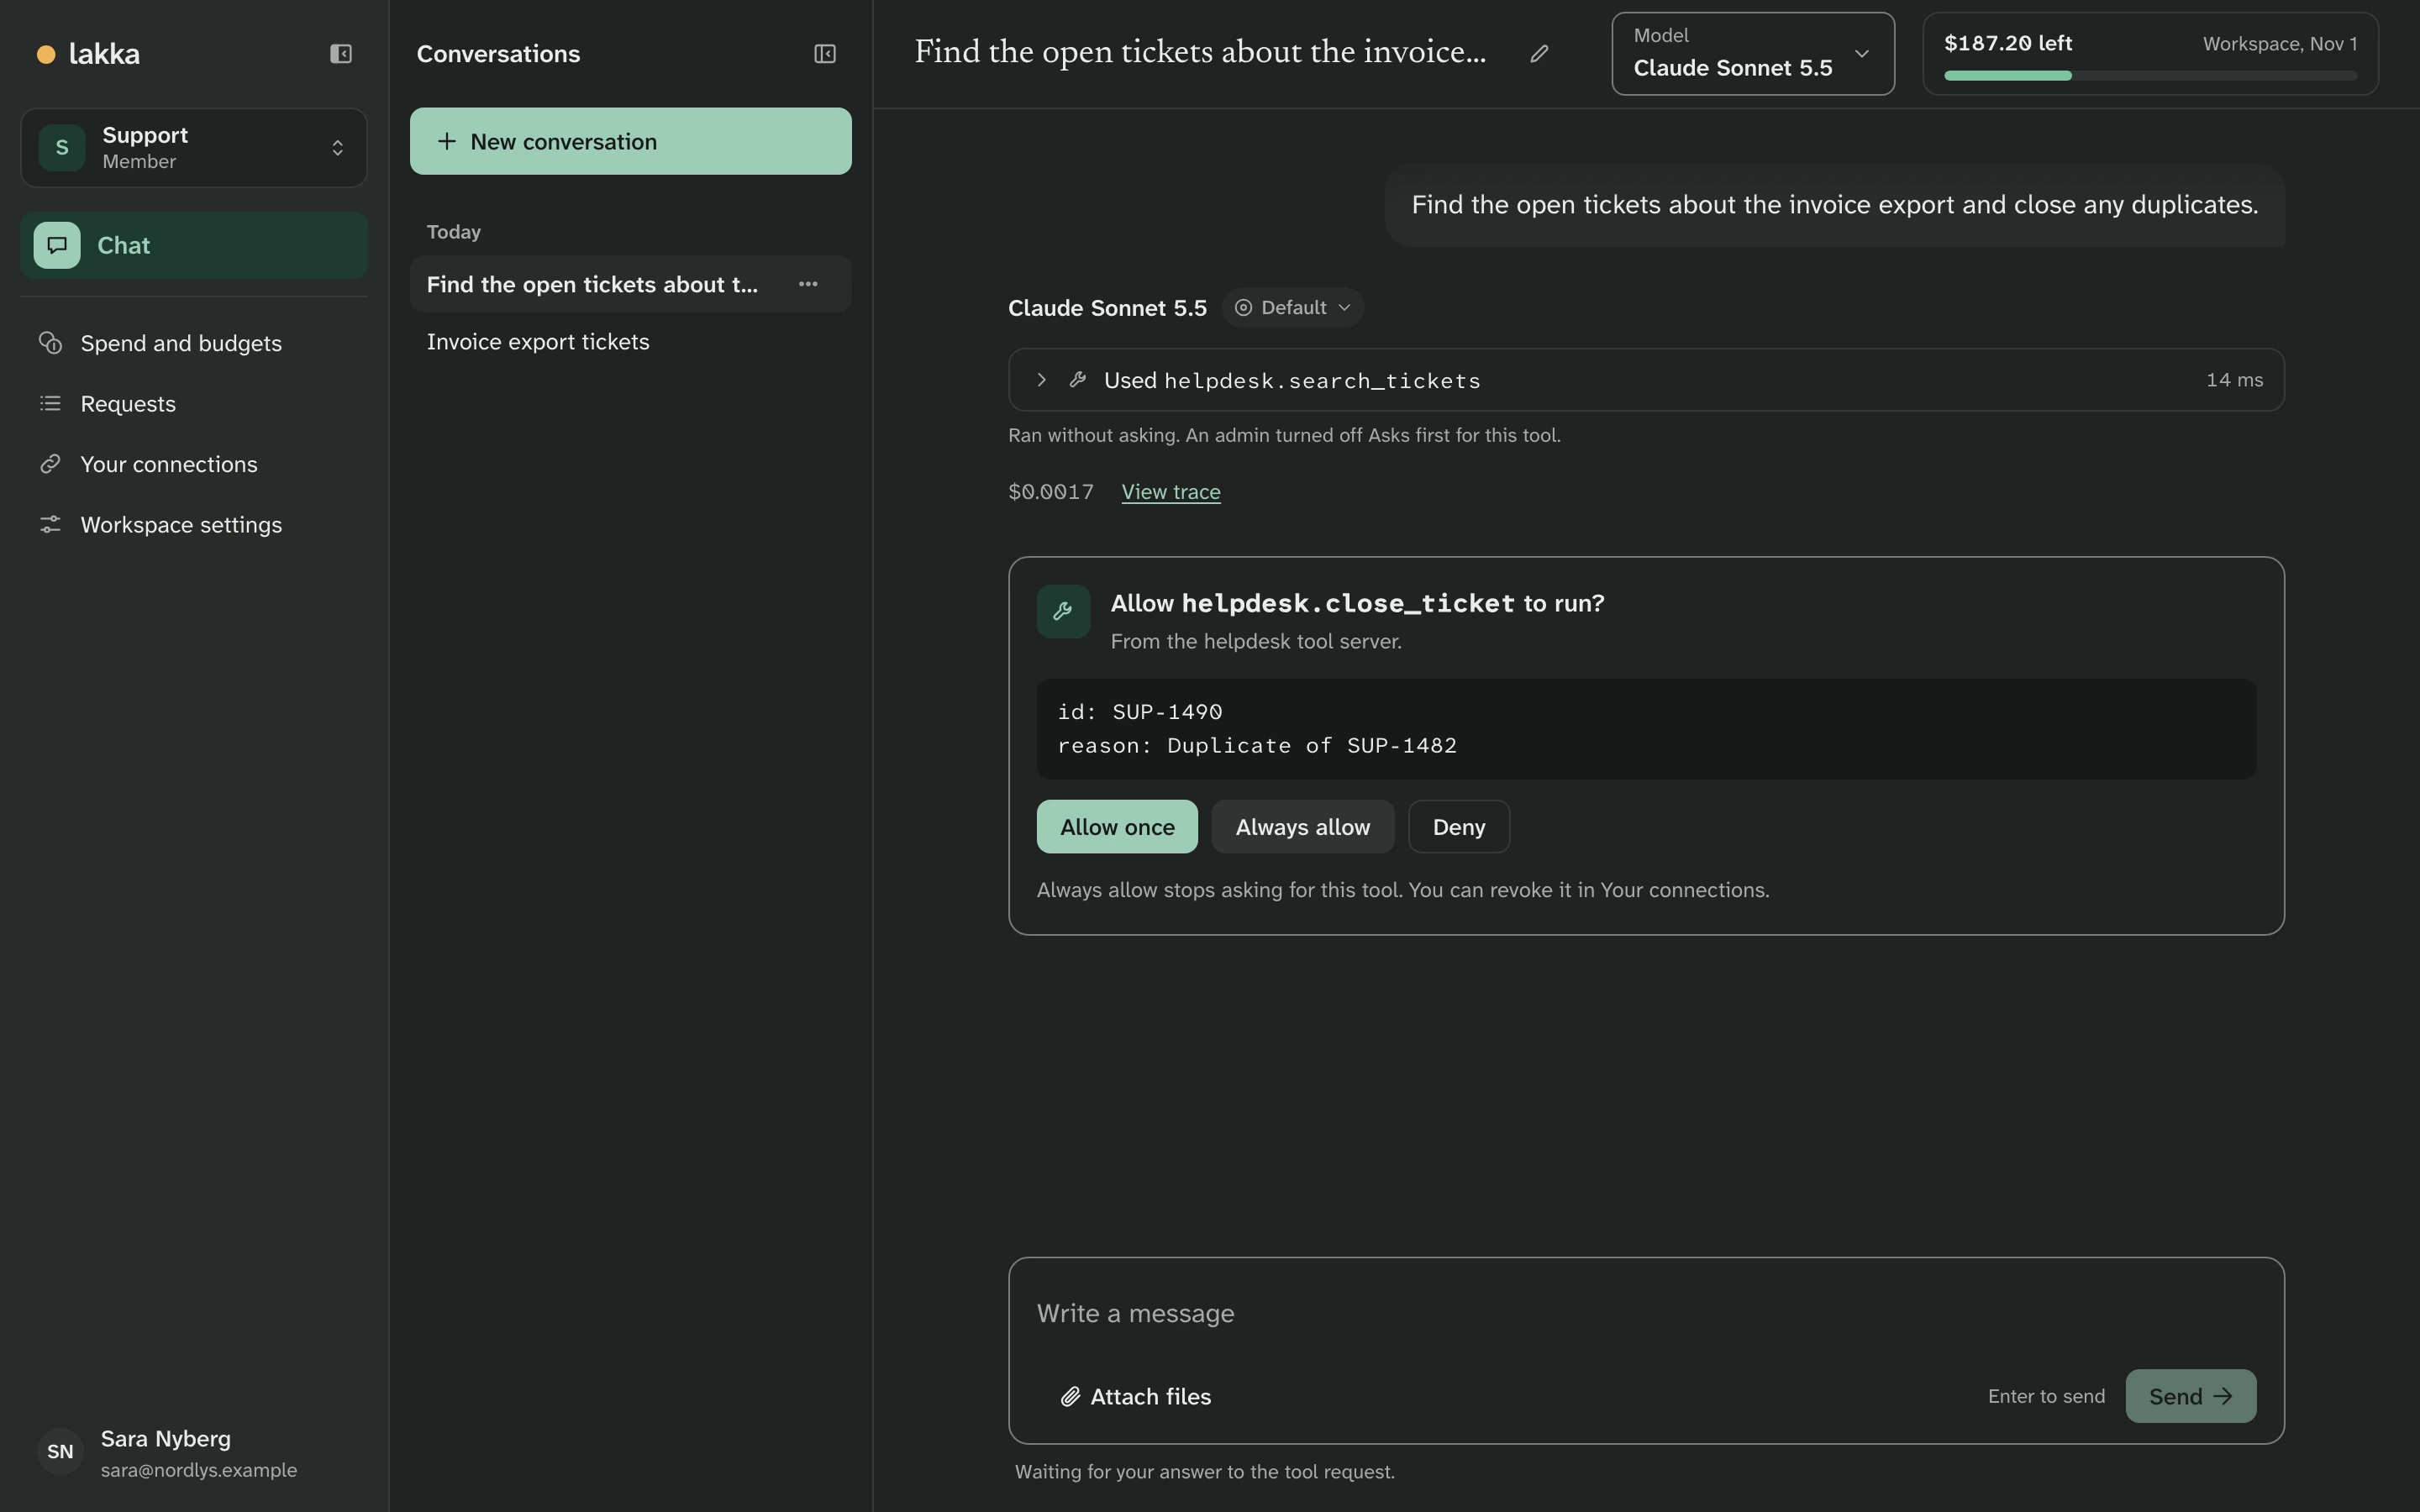
Task: Click Sara Nyberg profile name
Action: 166,1438
